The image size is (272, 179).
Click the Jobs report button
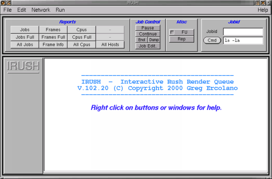25,30
